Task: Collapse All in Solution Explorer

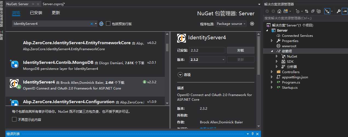Action: (x=313, y=11)
